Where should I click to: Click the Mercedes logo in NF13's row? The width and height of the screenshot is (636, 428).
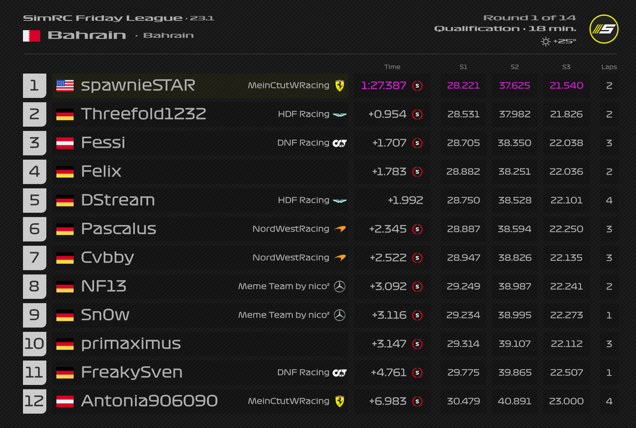click(x=340, y=286)
